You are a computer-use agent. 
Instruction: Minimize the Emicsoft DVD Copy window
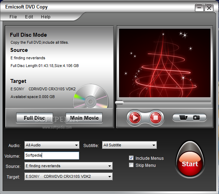pos(199,8)
